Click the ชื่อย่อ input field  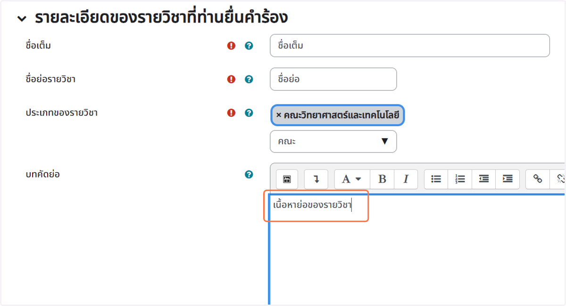click(333, 79)
